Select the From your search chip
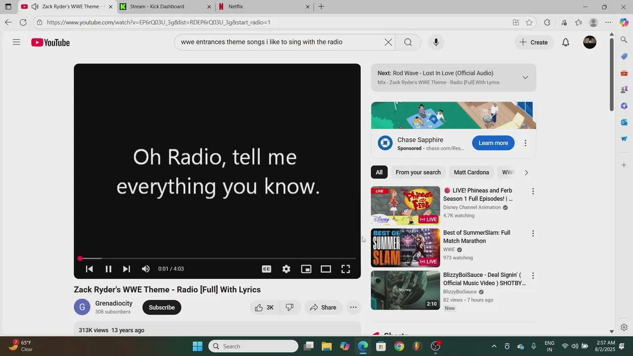633x356 pixels. 418,173
